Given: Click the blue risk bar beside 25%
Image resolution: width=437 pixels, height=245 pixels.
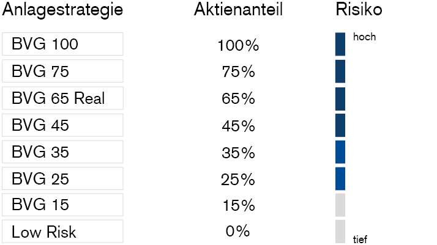Looking at the screenshot, I should coord(340,178).
